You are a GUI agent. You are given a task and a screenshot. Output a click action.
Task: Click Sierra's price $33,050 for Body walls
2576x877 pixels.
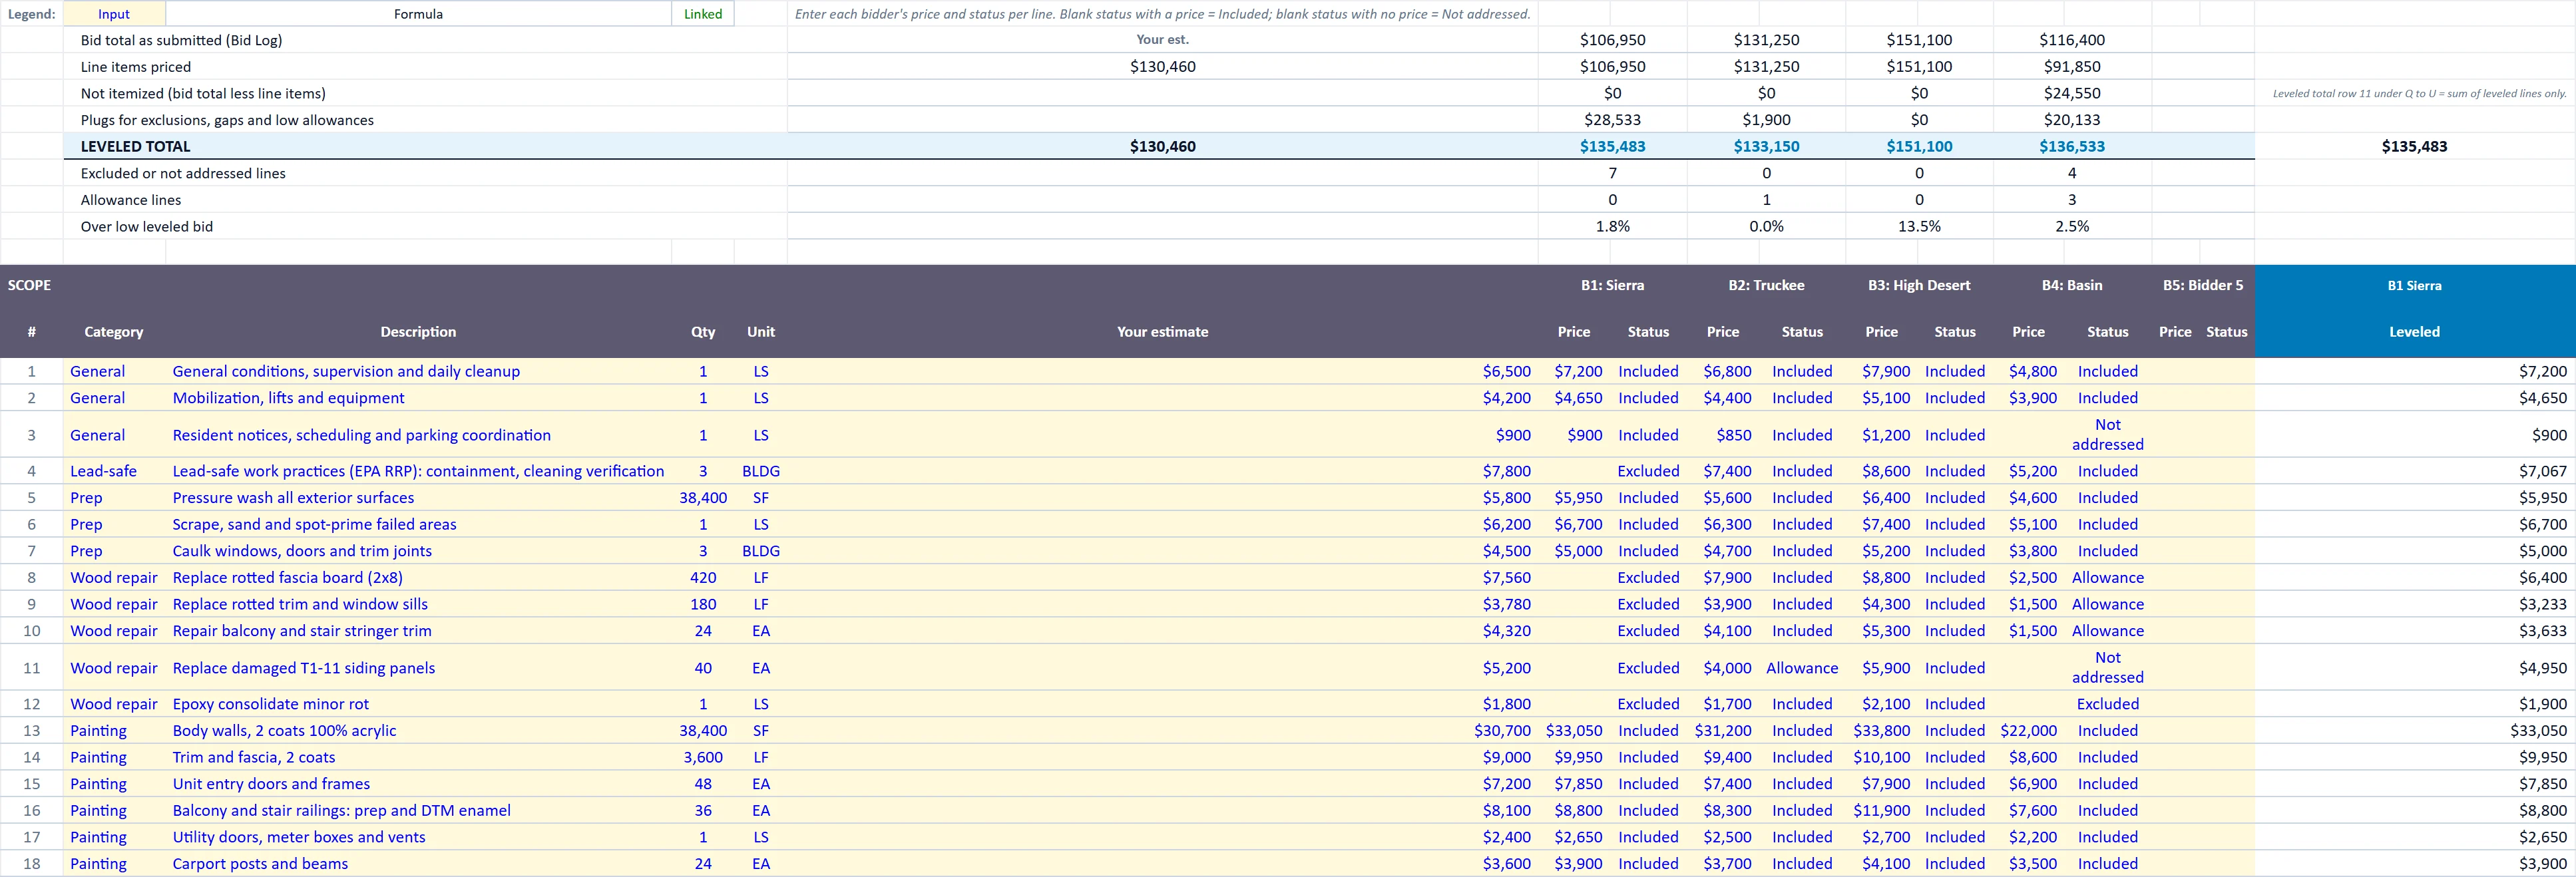1574,731
